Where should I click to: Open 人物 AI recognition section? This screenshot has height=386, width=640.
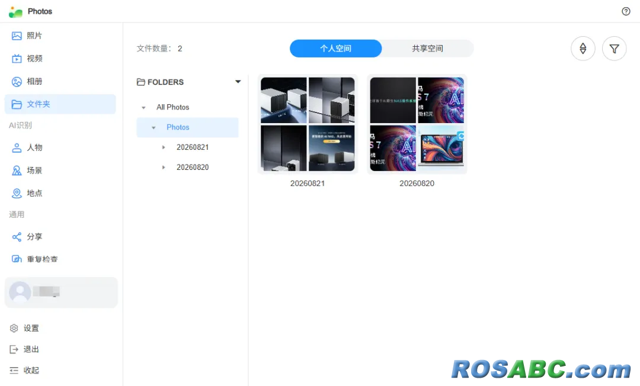[x=60, y=147]
